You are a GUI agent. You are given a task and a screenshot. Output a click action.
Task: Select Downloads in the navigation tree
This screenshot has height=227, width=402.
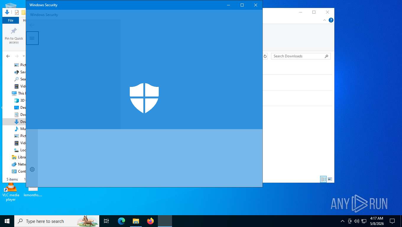pyautogui.click(x=14, y=122)
